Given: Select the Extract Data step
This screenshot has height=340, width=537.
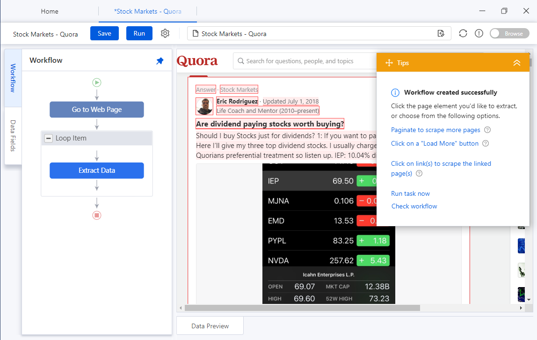Looking at the screenshot, I should click(x=96, y=170).
